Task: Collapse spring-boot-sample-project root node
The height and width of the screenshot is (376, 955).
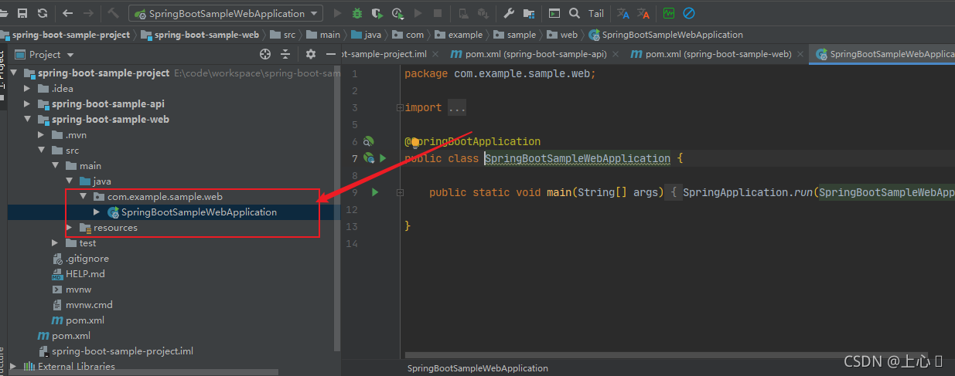Action: coord(15,73)
